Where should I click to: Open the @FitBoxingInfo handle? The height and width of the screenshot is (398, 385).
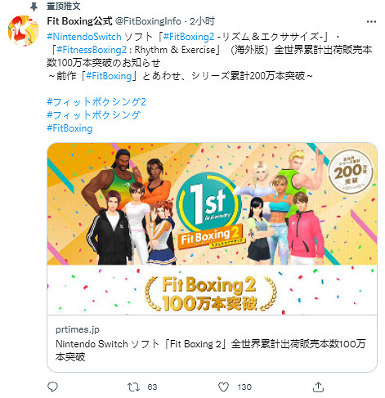[x=148, y=21]
